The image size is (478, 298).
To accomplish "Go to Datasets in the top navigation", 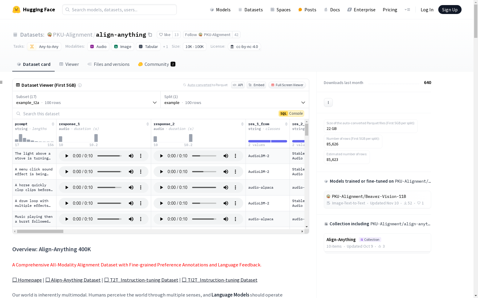I will [250, 10].
